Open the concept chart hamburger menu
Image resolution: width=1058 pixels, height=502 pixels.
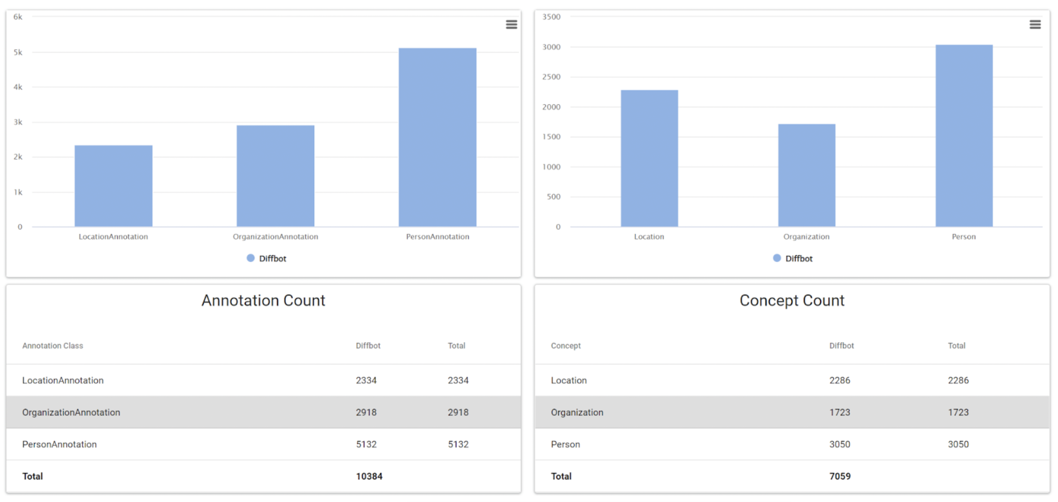1035,25
